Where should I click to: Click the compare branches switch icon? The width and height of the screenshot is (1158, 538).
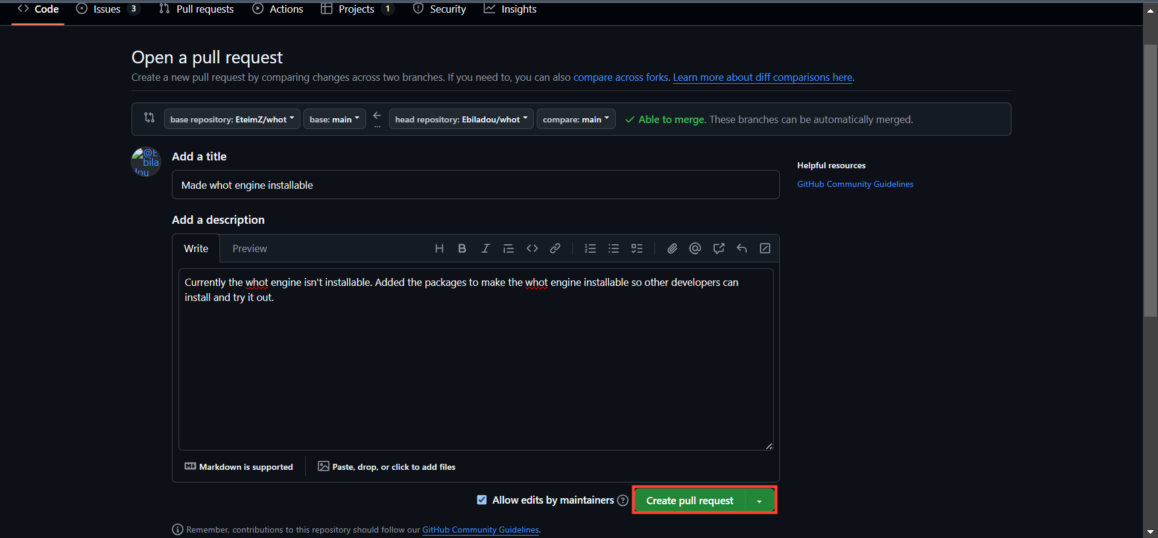149,118
